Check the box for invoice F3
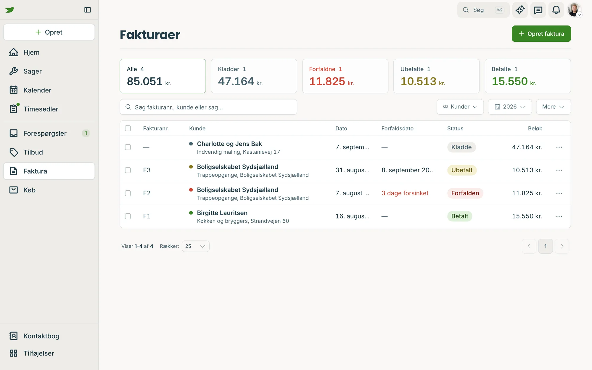The image size is (592, 370). point(128,170)
